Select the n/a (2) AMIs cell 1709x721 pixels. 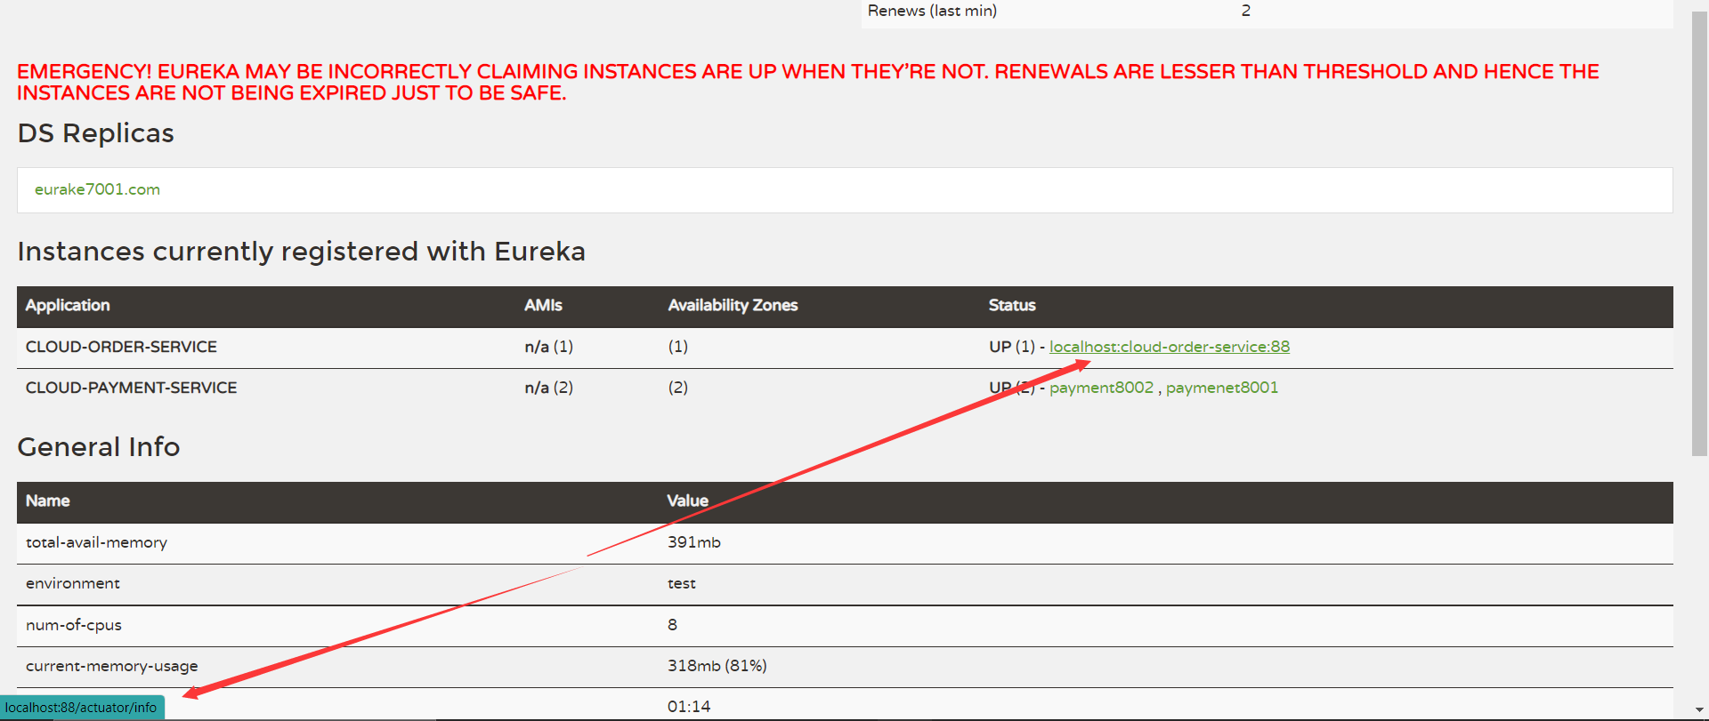tap(548, 388)
